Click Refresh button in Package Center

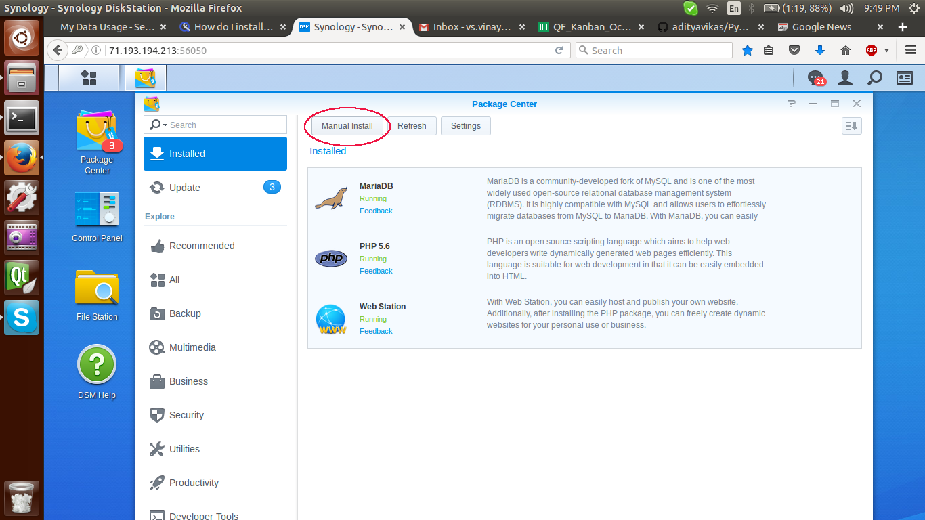click(x=412, y=126)
